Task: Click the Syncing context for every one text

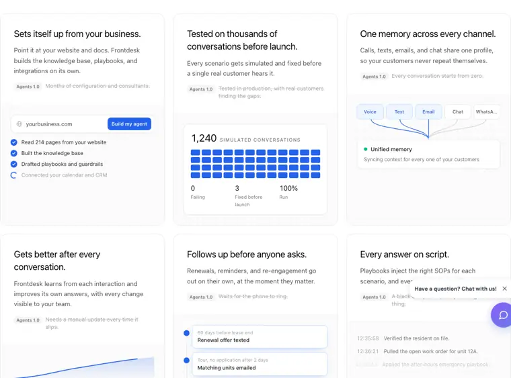Action: coord(422,159)
